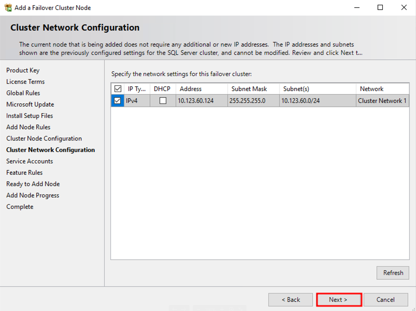The width and height of the screenshot is (416, 311).
Task: Open the Feature Rules step
Action: click(x=25, y=173)
